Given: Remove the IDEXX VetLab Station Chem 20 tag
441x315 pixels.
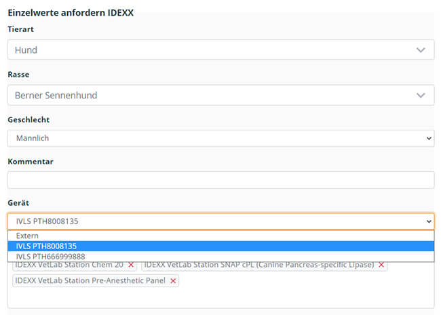Looking at the screenshot, I should pos(131,265).
